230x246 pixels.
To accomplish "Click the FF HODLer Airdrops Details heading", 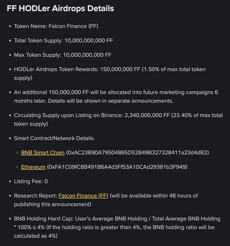I will [60, 9].
